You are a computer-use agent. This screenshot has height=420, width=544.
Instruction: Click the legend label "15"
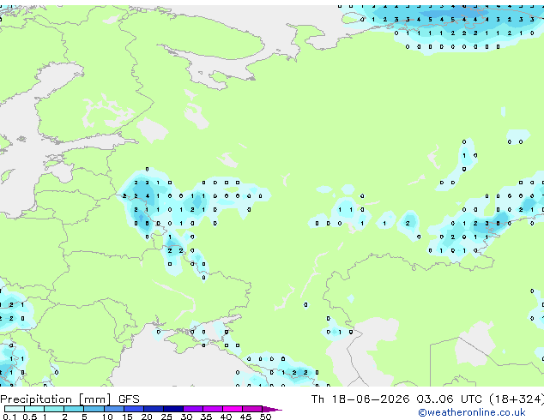[x=127, y=417]
